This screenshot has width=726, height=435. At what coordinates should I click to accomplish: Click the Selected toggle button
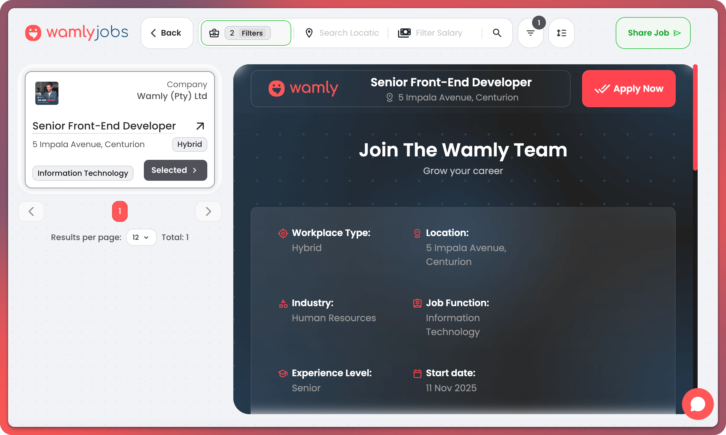coord(175,170)
